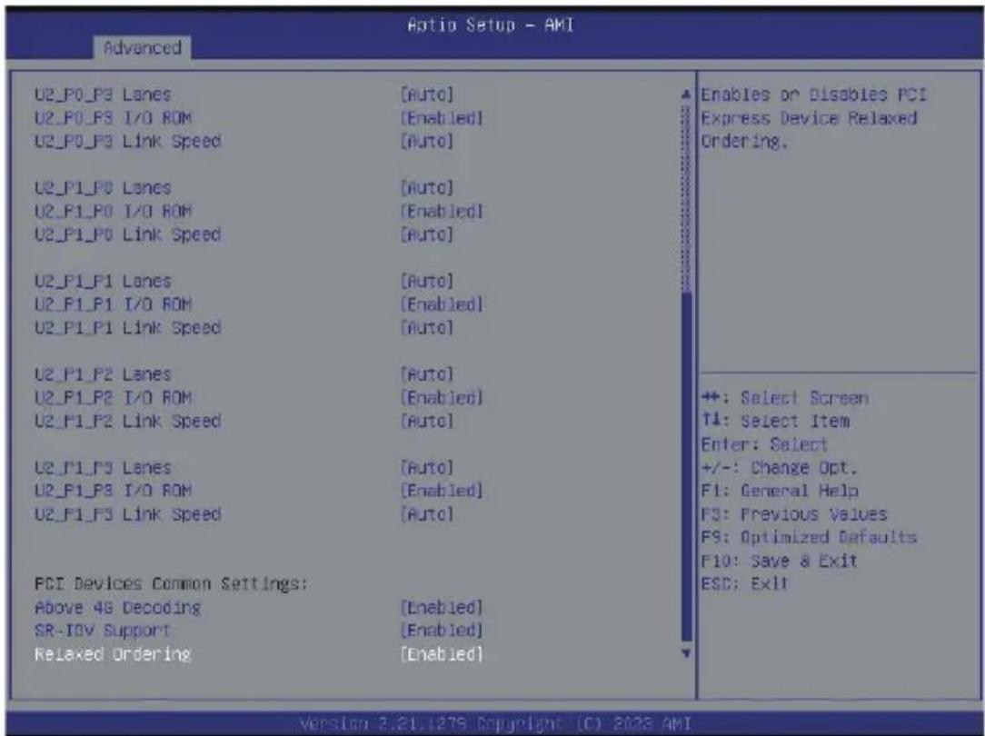Select U2_P1_P0 I/O ROM option

click(x=113, y=211)
